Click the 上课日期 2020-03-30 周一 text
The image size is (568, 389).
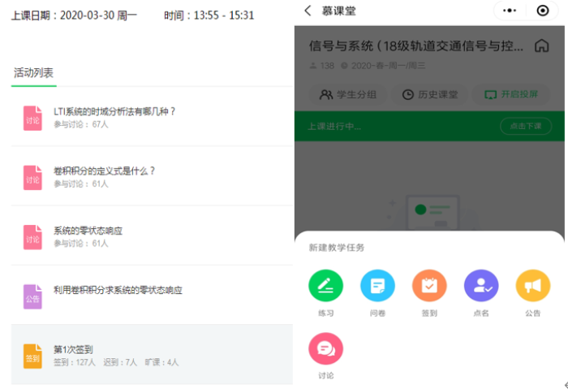point(75,15)
